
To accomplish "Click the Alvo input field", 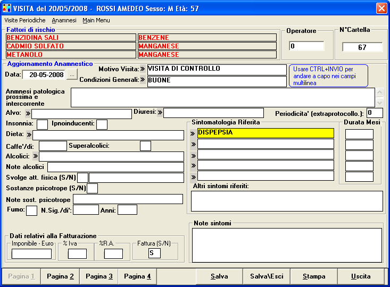I will pos(81,114).
